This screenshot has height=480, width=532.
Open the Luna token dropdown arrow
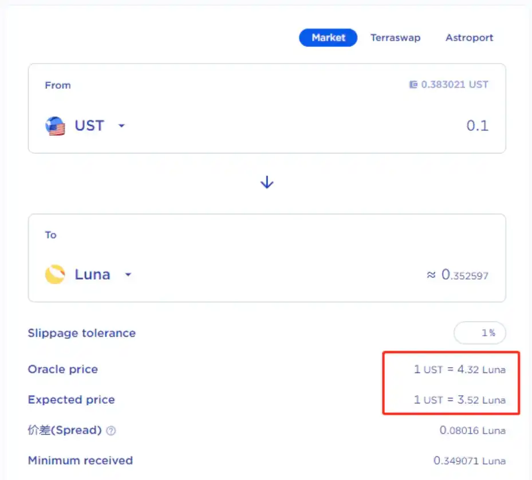128,274
